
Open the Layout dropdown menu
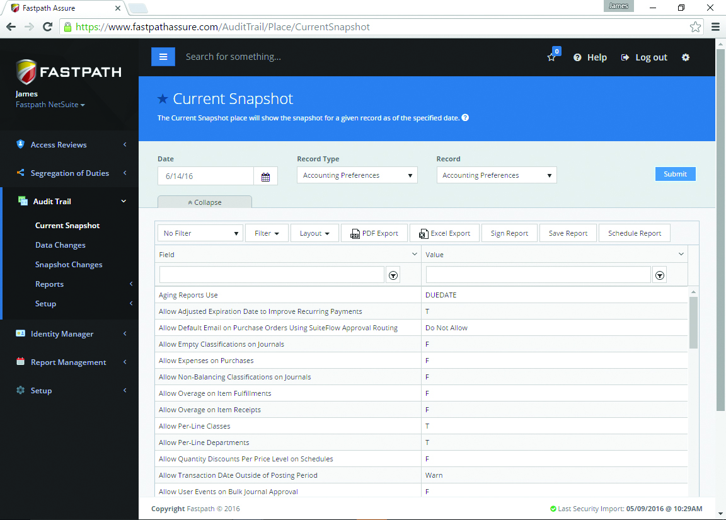pyautogui.click(x=314, y=233)
